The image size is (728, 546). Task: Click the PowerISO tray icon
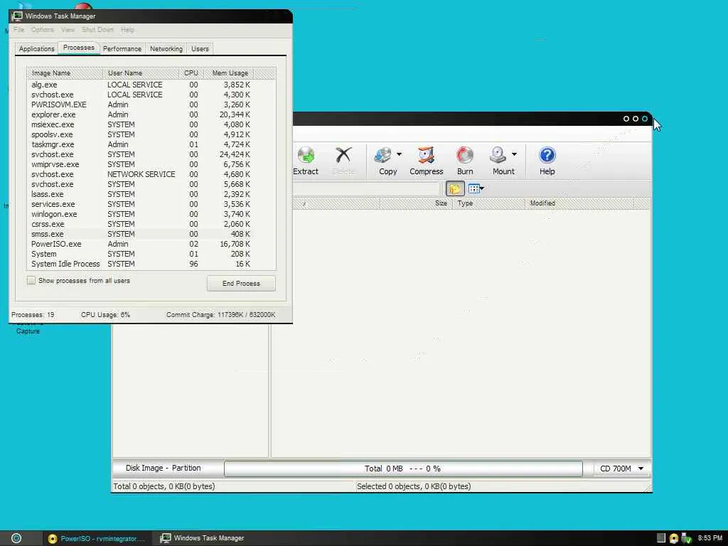[x=674, y=539]
